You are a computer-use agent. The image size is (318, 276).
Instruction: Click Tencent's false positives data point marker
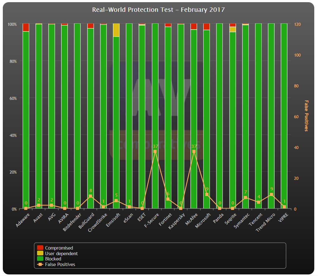tap(259, 202)
